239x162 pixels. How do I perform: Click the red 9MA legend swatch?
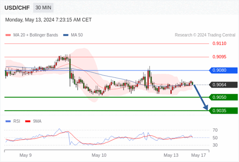pos(28,121)
